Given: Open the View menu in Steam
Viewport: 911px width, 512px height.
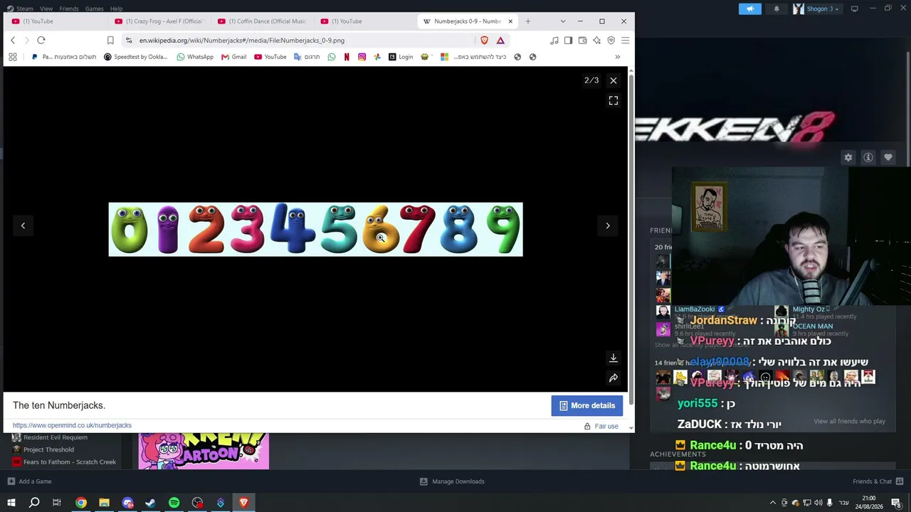Looking at the screenshot, I should (x=46, y=9).
